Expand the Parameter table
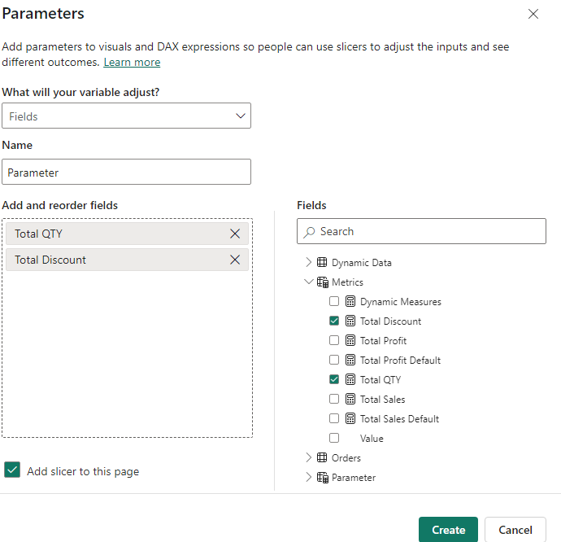 tap(308, 477)
